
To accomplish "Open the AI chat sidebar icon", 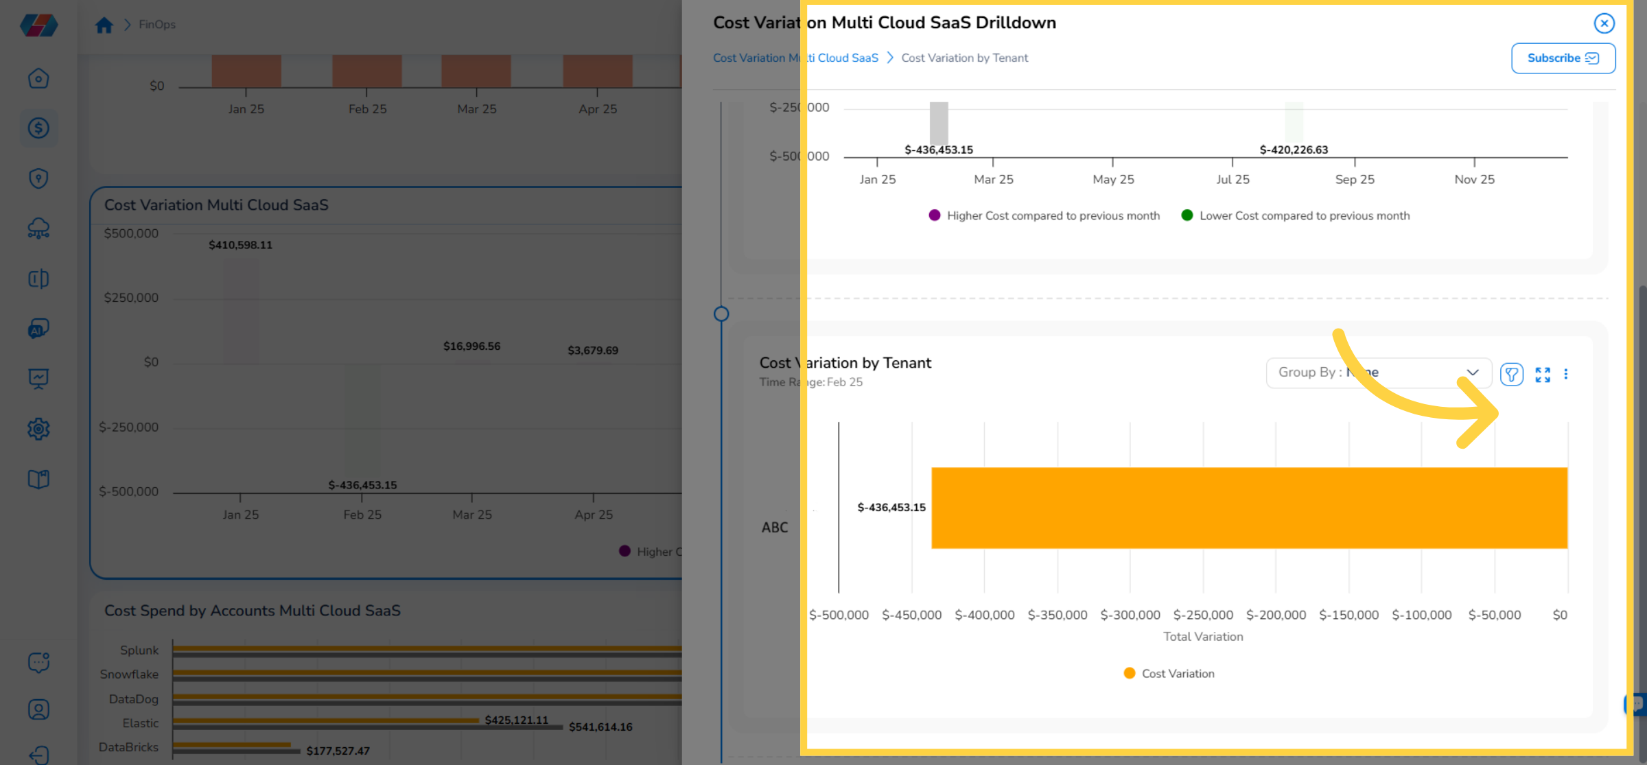I will (x=38, y=329).
